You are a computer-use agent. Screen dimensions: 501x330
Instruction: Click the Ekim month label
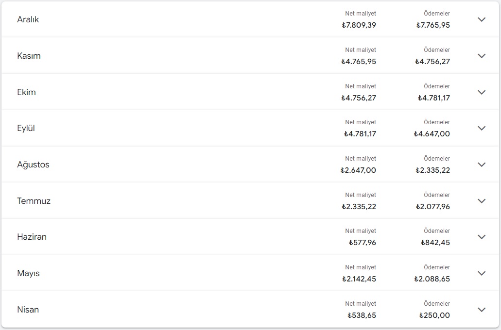(x=26, y=92)
